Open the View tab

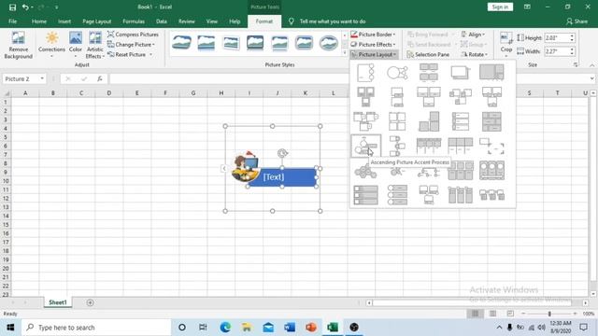(x=212, y=21)
